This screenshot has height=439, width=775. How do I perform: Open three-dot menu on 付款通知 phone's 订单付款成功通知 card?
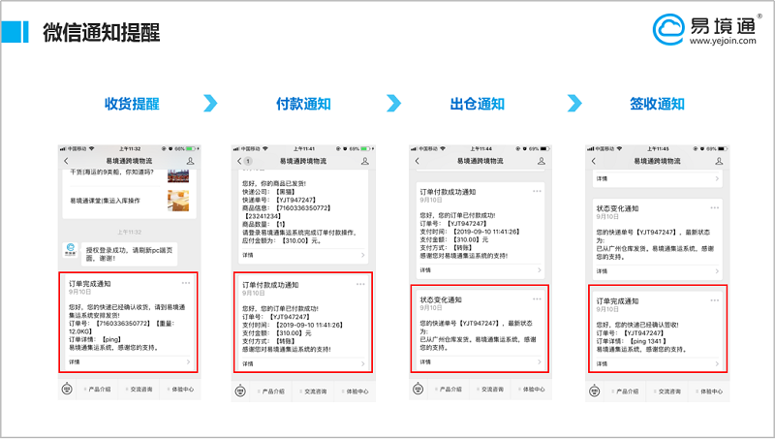pyautogui.click(x=361, y=284)
